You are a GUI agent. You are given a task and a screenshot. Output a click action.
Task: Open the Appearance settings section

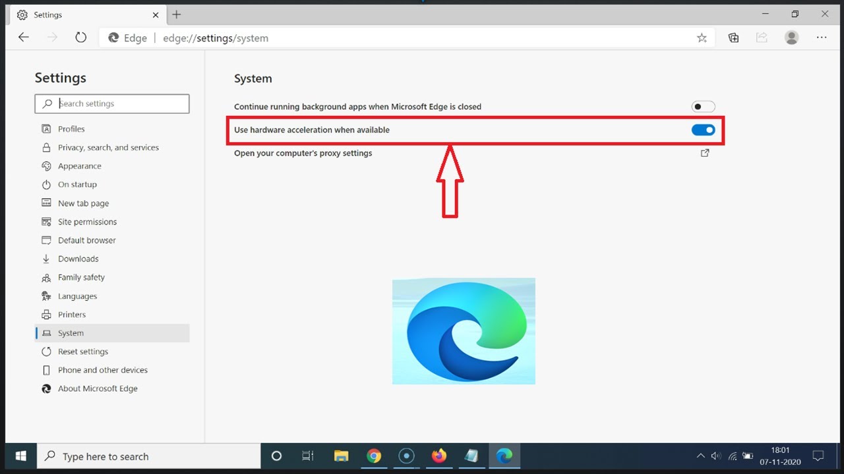(x=112, y=166)
